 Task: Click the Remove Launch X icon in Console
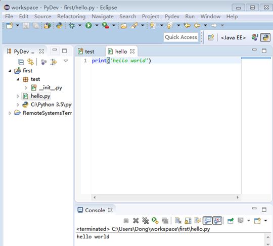coord(135,221)
